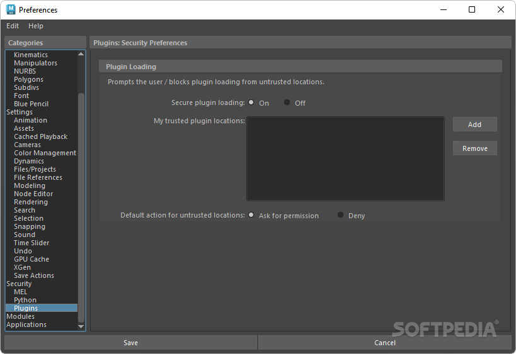Turn secure plugin loading Off
Viewport: 516px width, 354px height.
pos(287,102)
